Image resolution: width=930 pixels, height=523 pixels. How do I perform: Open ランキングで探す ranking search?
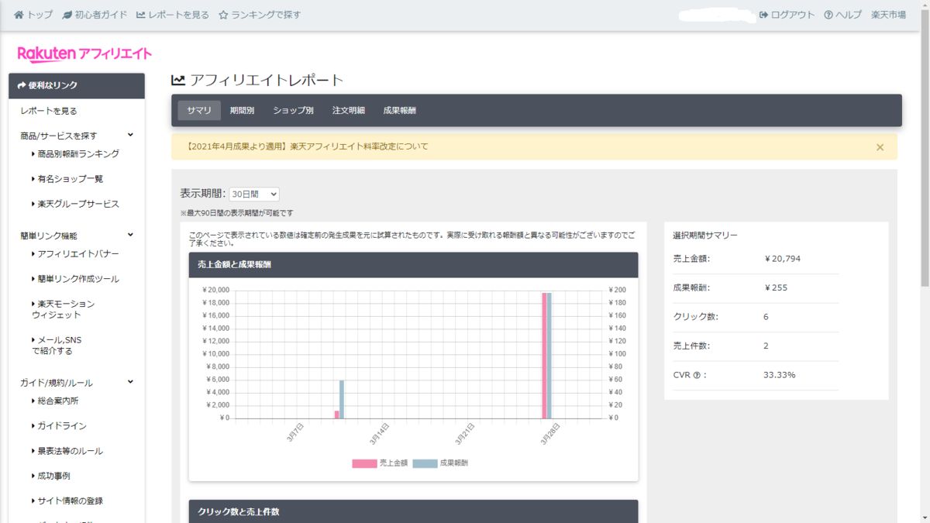(260, 15)
